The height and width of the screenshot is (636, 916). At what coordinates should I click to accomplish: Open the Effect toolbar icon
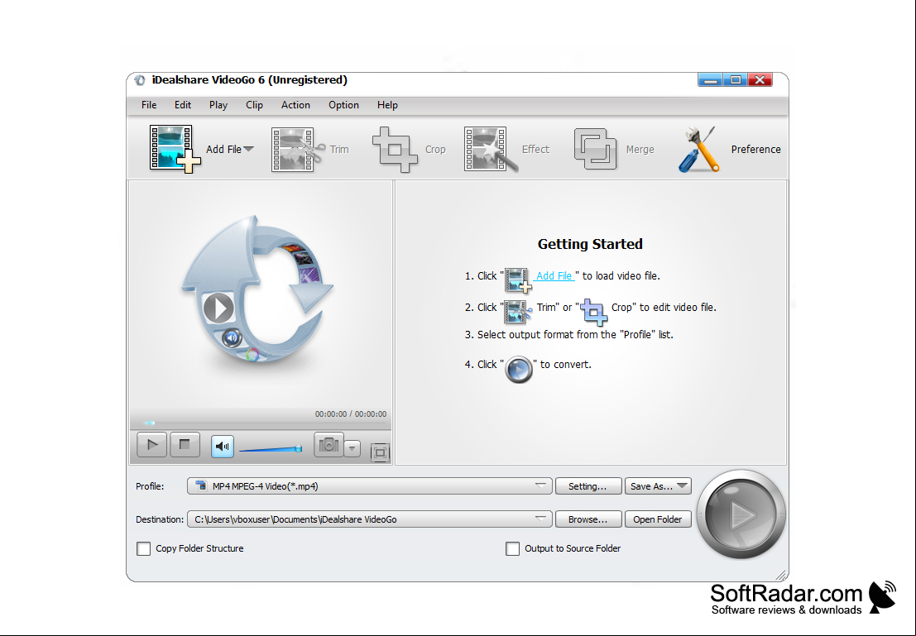click(x=491, y=150)
